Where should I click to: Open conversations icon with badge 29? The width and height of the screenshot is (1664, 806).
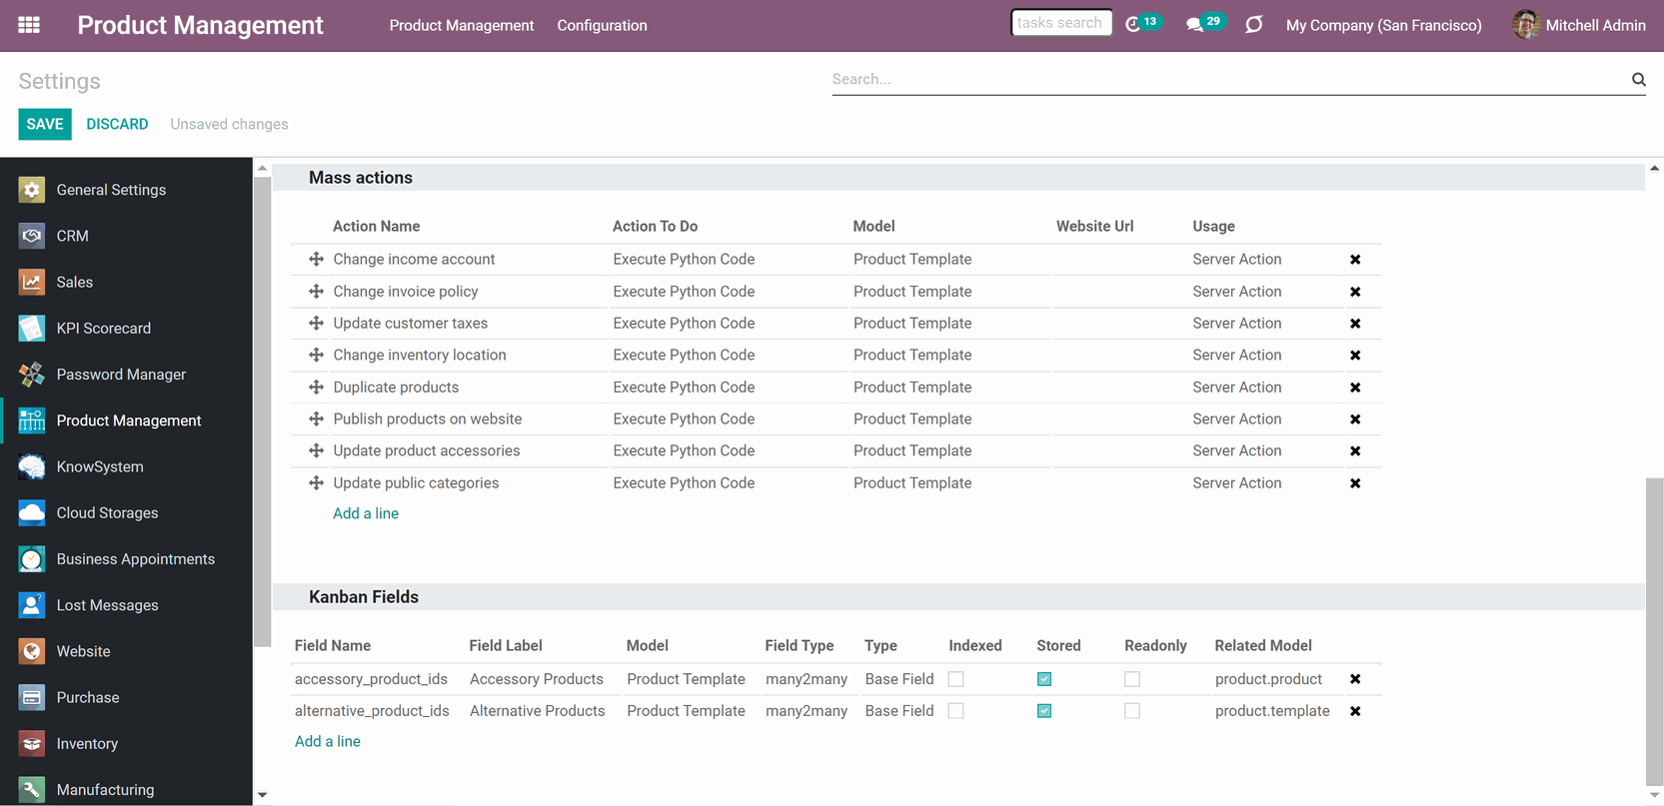[x=1204, y=24]
